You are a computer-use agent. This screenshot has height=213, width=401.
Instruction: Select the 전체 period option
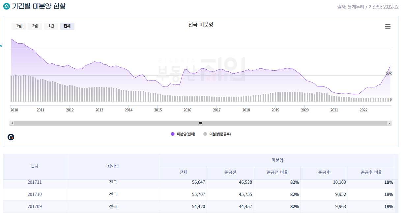(x=67, y=26)
